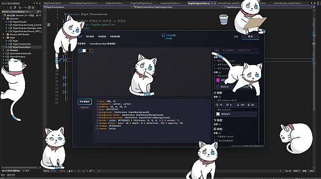Viewport: 321px width, 179px height.
Task: Click the navigate-up arrow in the status bar
Action: [x=79, y=171]
